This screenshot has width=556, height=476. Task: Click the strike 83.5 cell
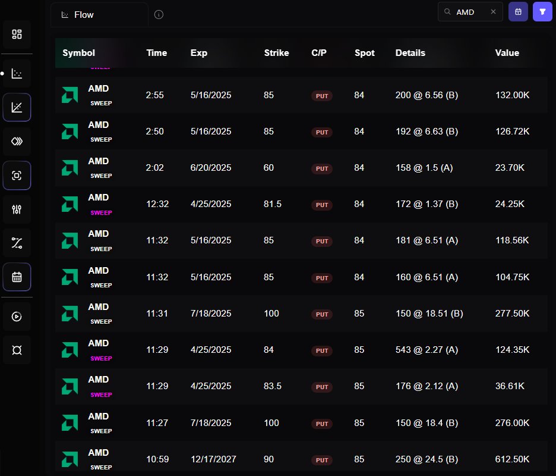(x=272, y=386)
